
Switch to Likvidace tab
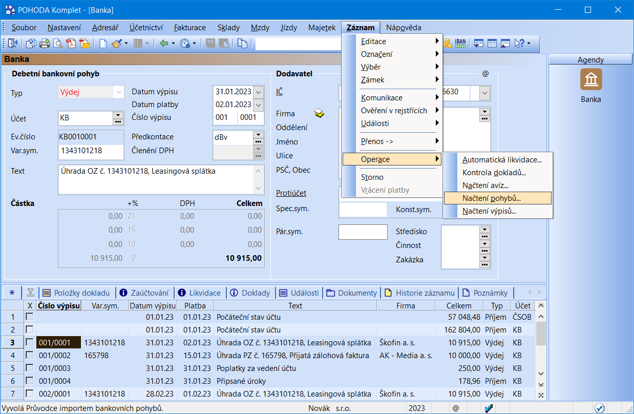[x=200, y=293]
